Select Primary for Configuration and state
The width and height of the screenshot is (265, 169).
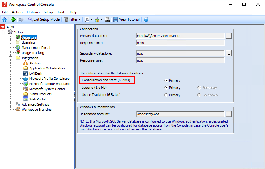coord(166,80)
